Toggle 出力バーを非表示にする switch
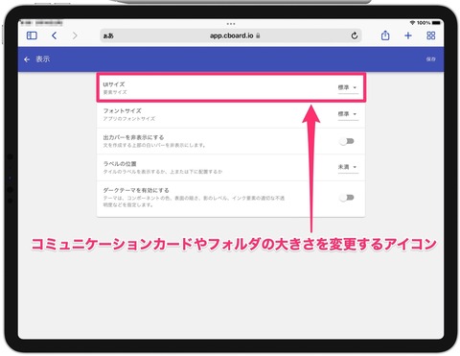Screen dimensions: 460x356 347,141
